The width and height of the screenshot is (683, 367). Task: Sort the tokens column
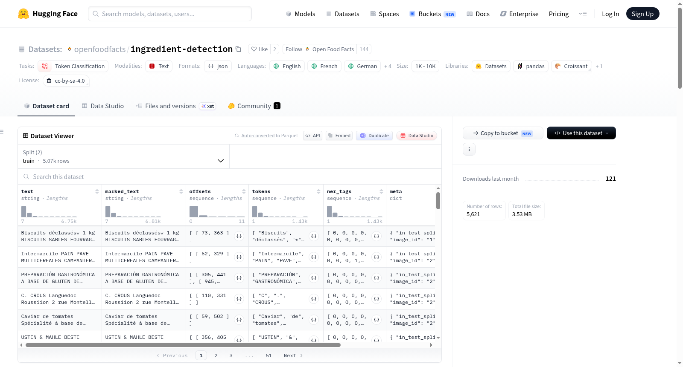(x=318, y=191)
